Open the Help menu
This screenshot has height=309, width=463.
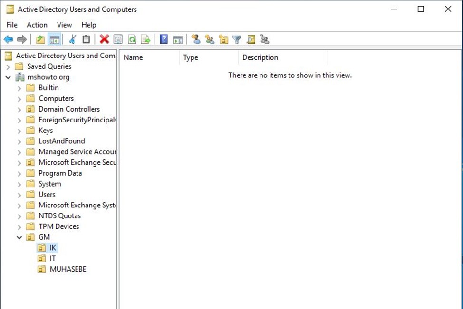point(88,25)
